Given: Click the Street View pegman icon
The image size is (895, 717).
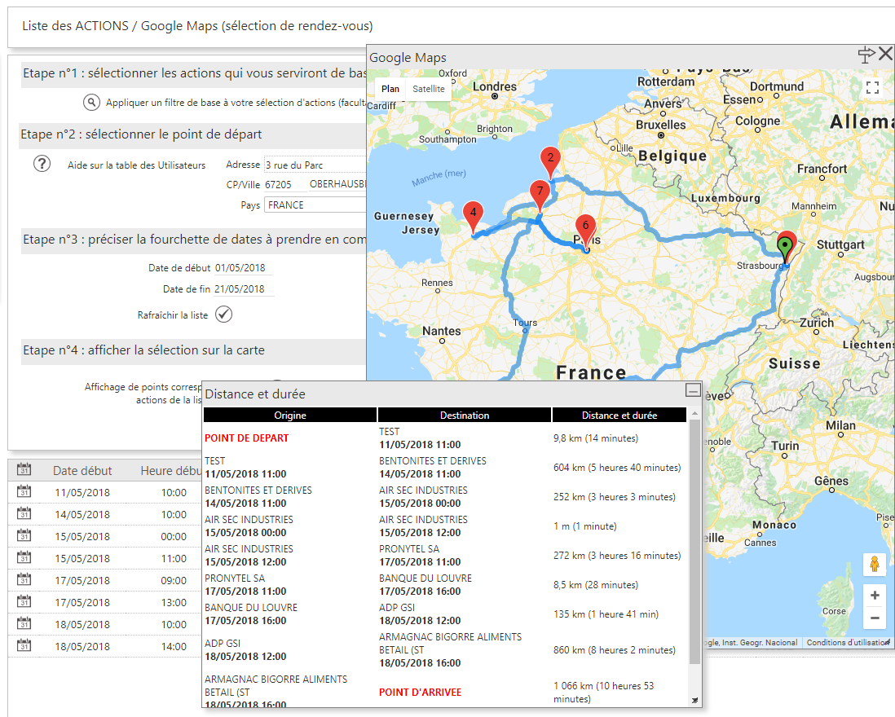Looking at the screenshot, I should 875,565.
